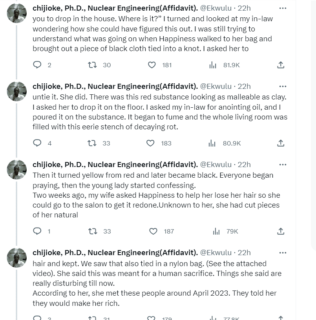Like the tweet with 187 likes
Viewport: 316px width, 320px height.
click(x=153, y=231)
